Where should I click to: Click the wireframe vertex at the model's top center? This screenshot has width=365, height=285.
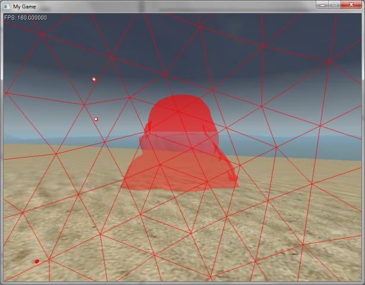click(180, 110)
